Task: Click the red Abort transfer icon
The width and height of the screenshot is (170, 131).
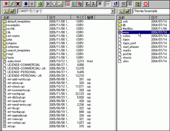Action: point(146,4)
